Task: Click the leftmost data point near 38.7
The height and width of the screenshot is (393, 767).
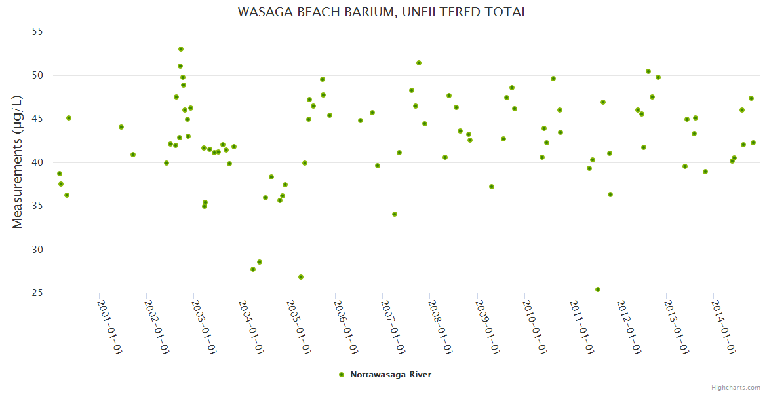Action: pyautogui.click(x=60, y=174)
